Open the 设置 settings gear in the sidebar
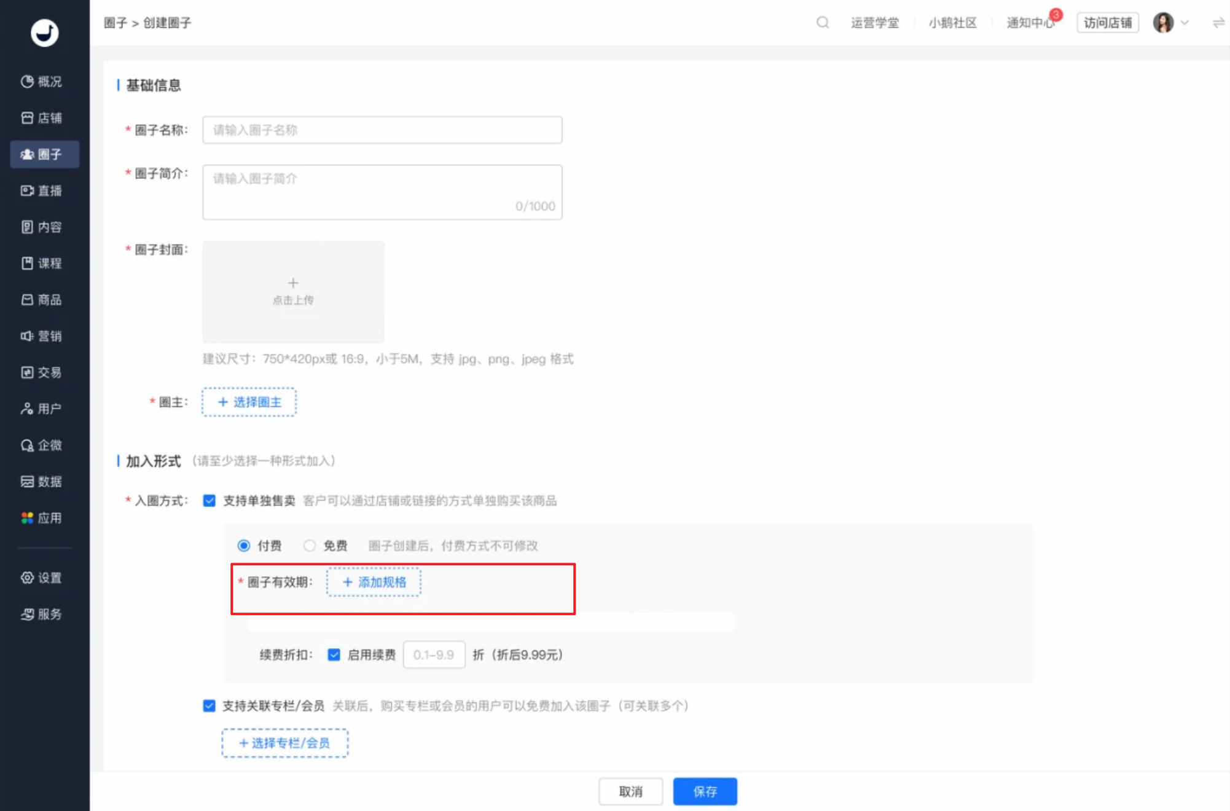This screenshot has height=811, width=1230. coord(27,578)
